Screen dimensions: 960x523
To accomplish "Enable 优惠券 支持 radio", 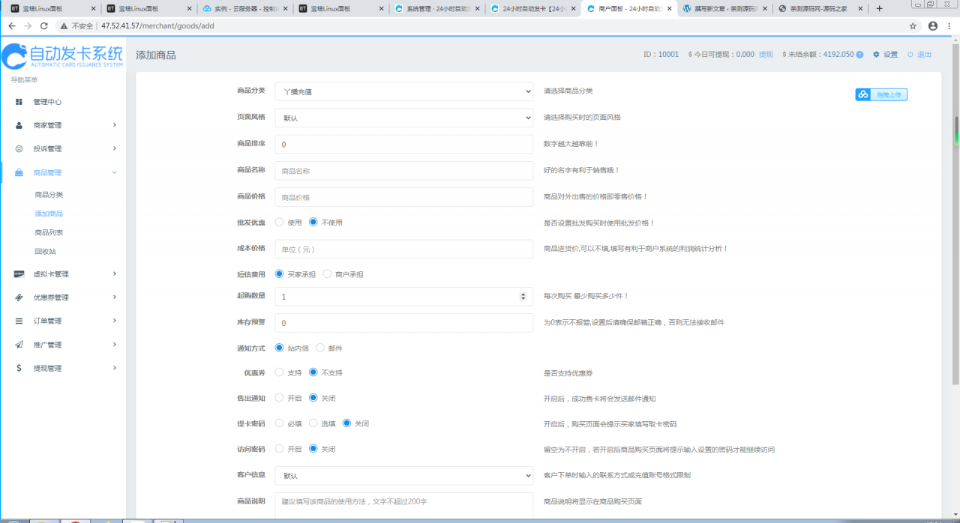I will pyautogui.click(x=280, y=372).
